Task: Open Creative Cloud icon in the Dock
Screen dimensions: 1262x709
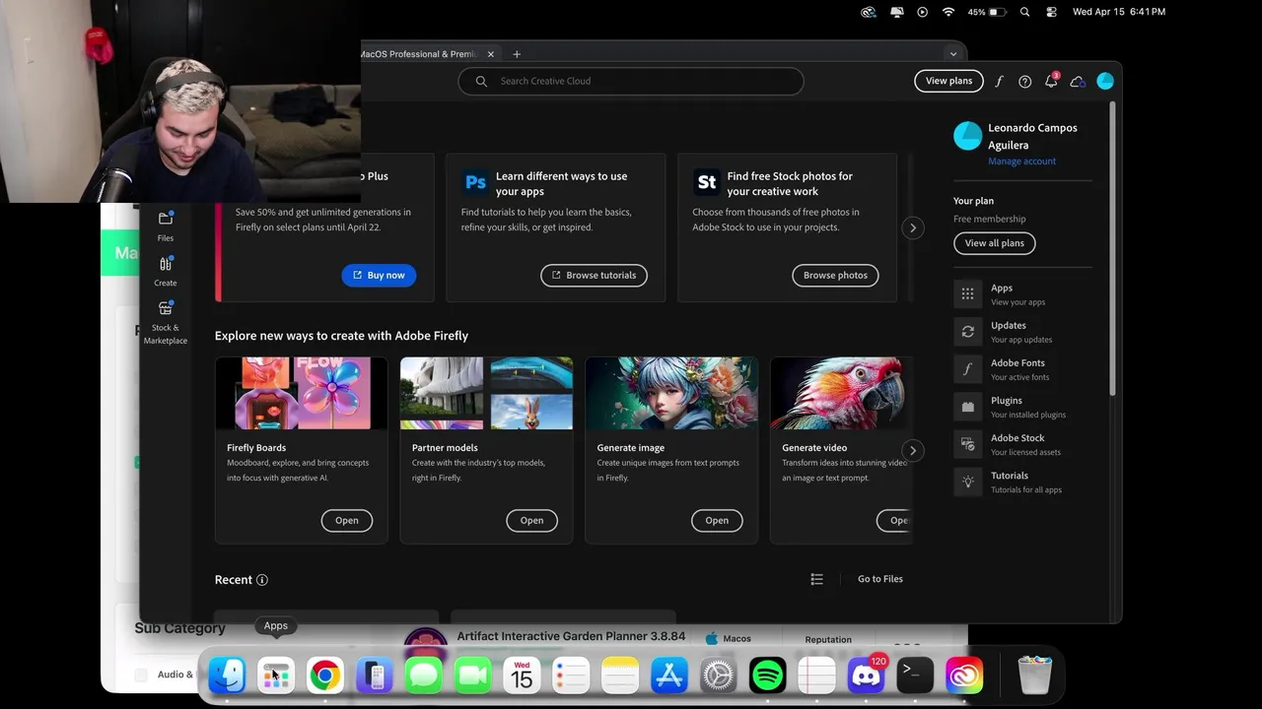Action: tap(964, 676)
